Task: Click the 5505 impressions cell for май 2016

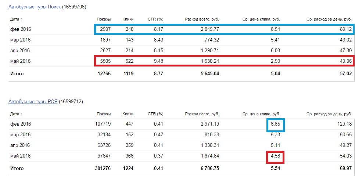Action: (x=105, y=61)
